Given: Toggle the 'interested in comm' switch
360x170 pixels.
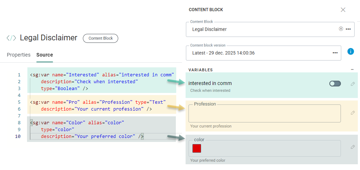Looking at the screenshot, I should pyautogui.click(x=335, y=84).
